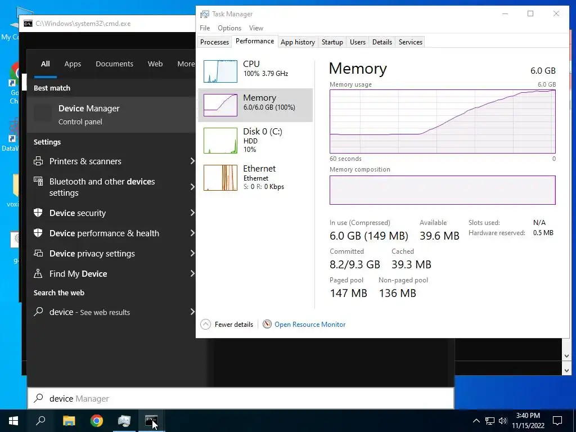Open the File menu in Task Manager
576x432 pixels.
point(205,28)
